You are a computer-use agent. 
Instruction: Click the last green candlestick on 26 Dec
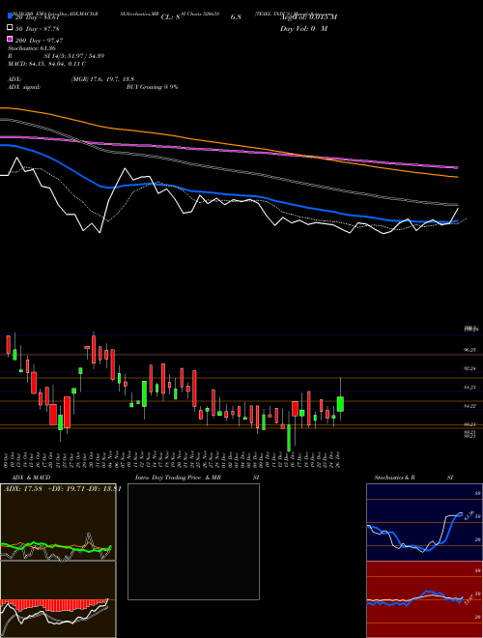340,404
